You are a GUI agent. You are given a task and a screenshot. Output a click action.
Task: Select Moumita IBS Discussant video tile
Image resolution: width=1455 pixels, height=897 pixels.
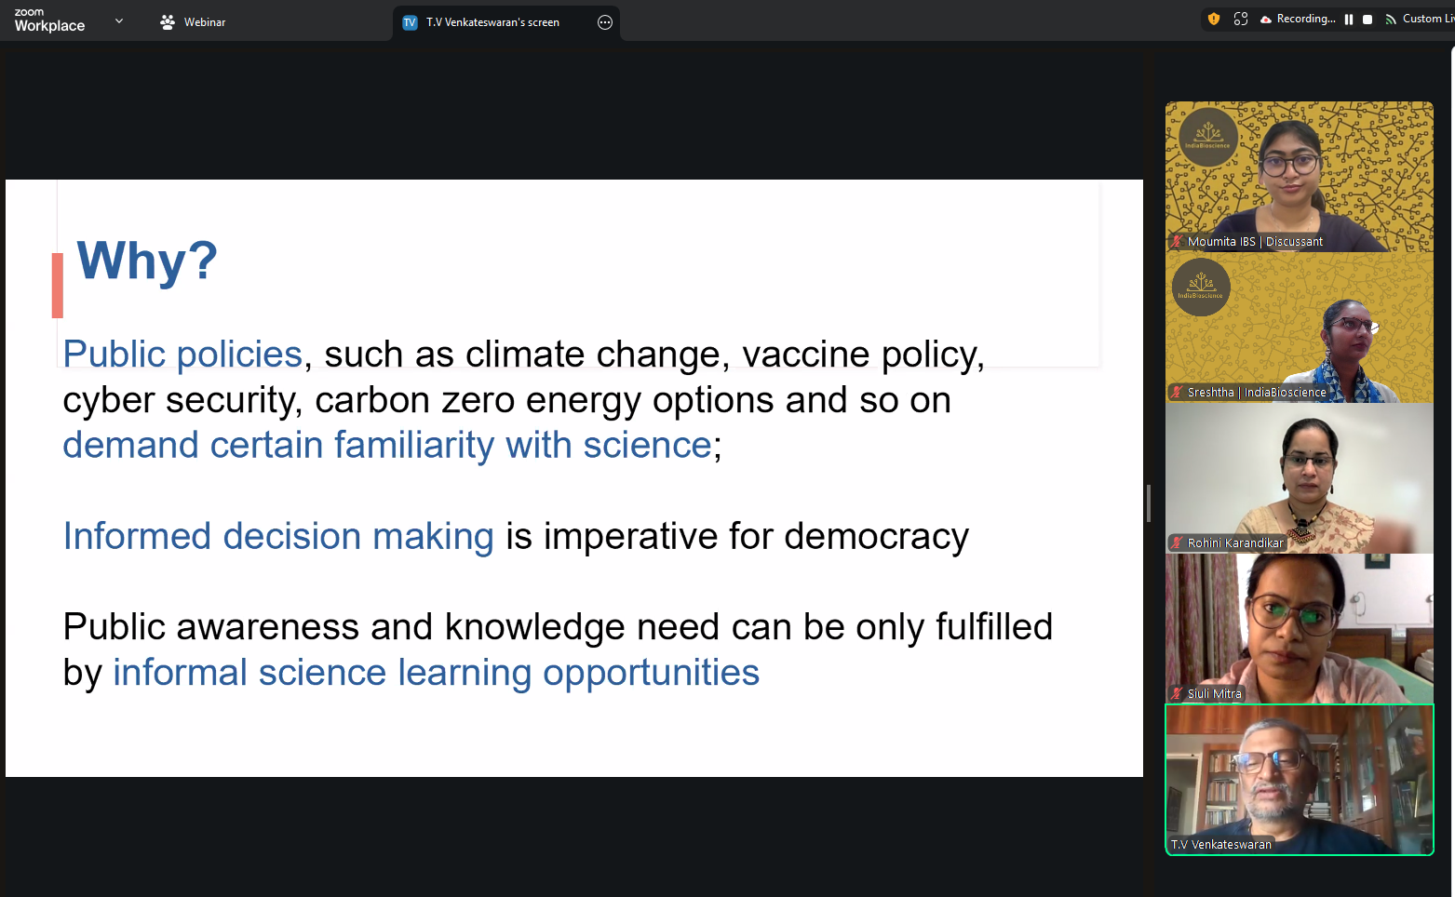(x=1299, y=177)
